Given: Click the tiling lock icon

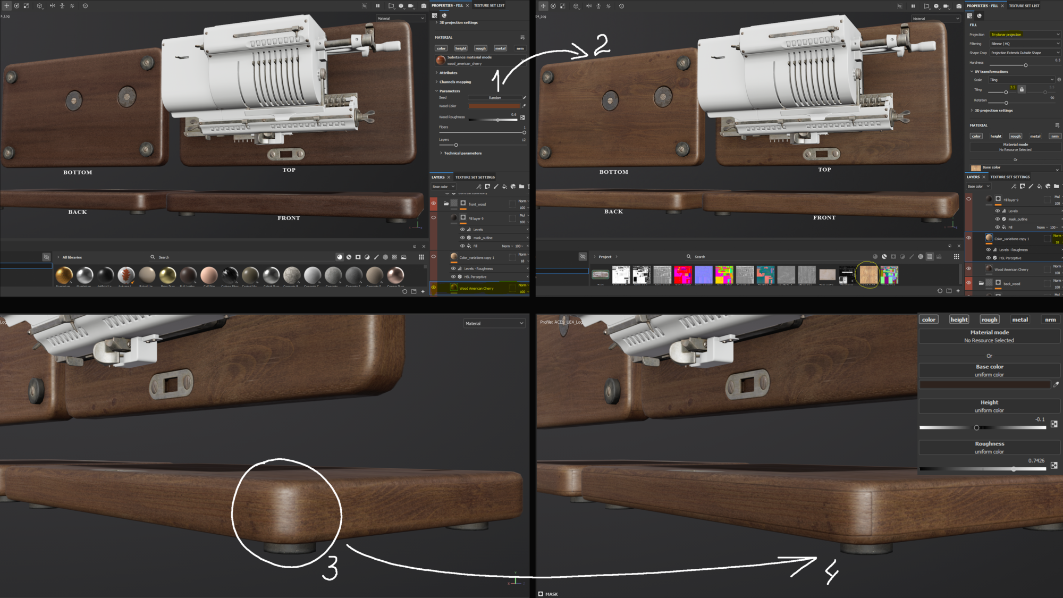Looking at the screenshot, I should click(1022, 89).
